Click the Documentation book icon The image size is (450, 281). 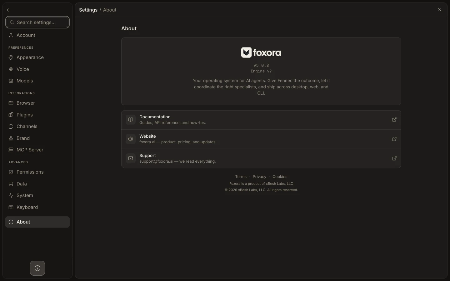coord(131,120)
